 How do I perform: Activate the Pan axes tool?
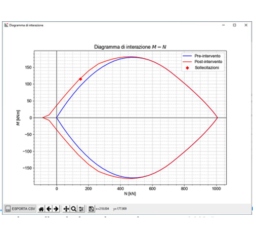tap(66, 209)
